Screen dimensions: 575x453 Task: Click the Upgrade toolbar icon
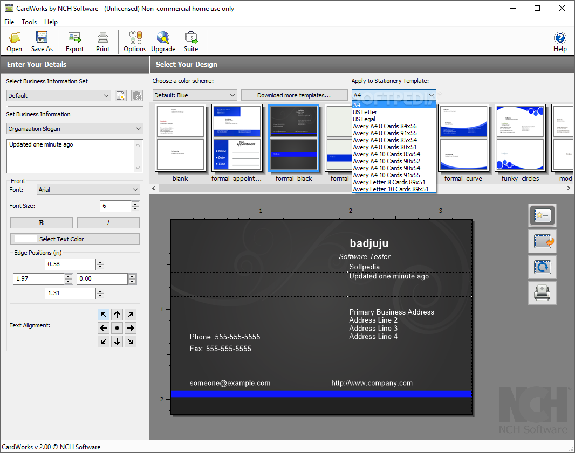pyautogui.click(x=163, y=42)
